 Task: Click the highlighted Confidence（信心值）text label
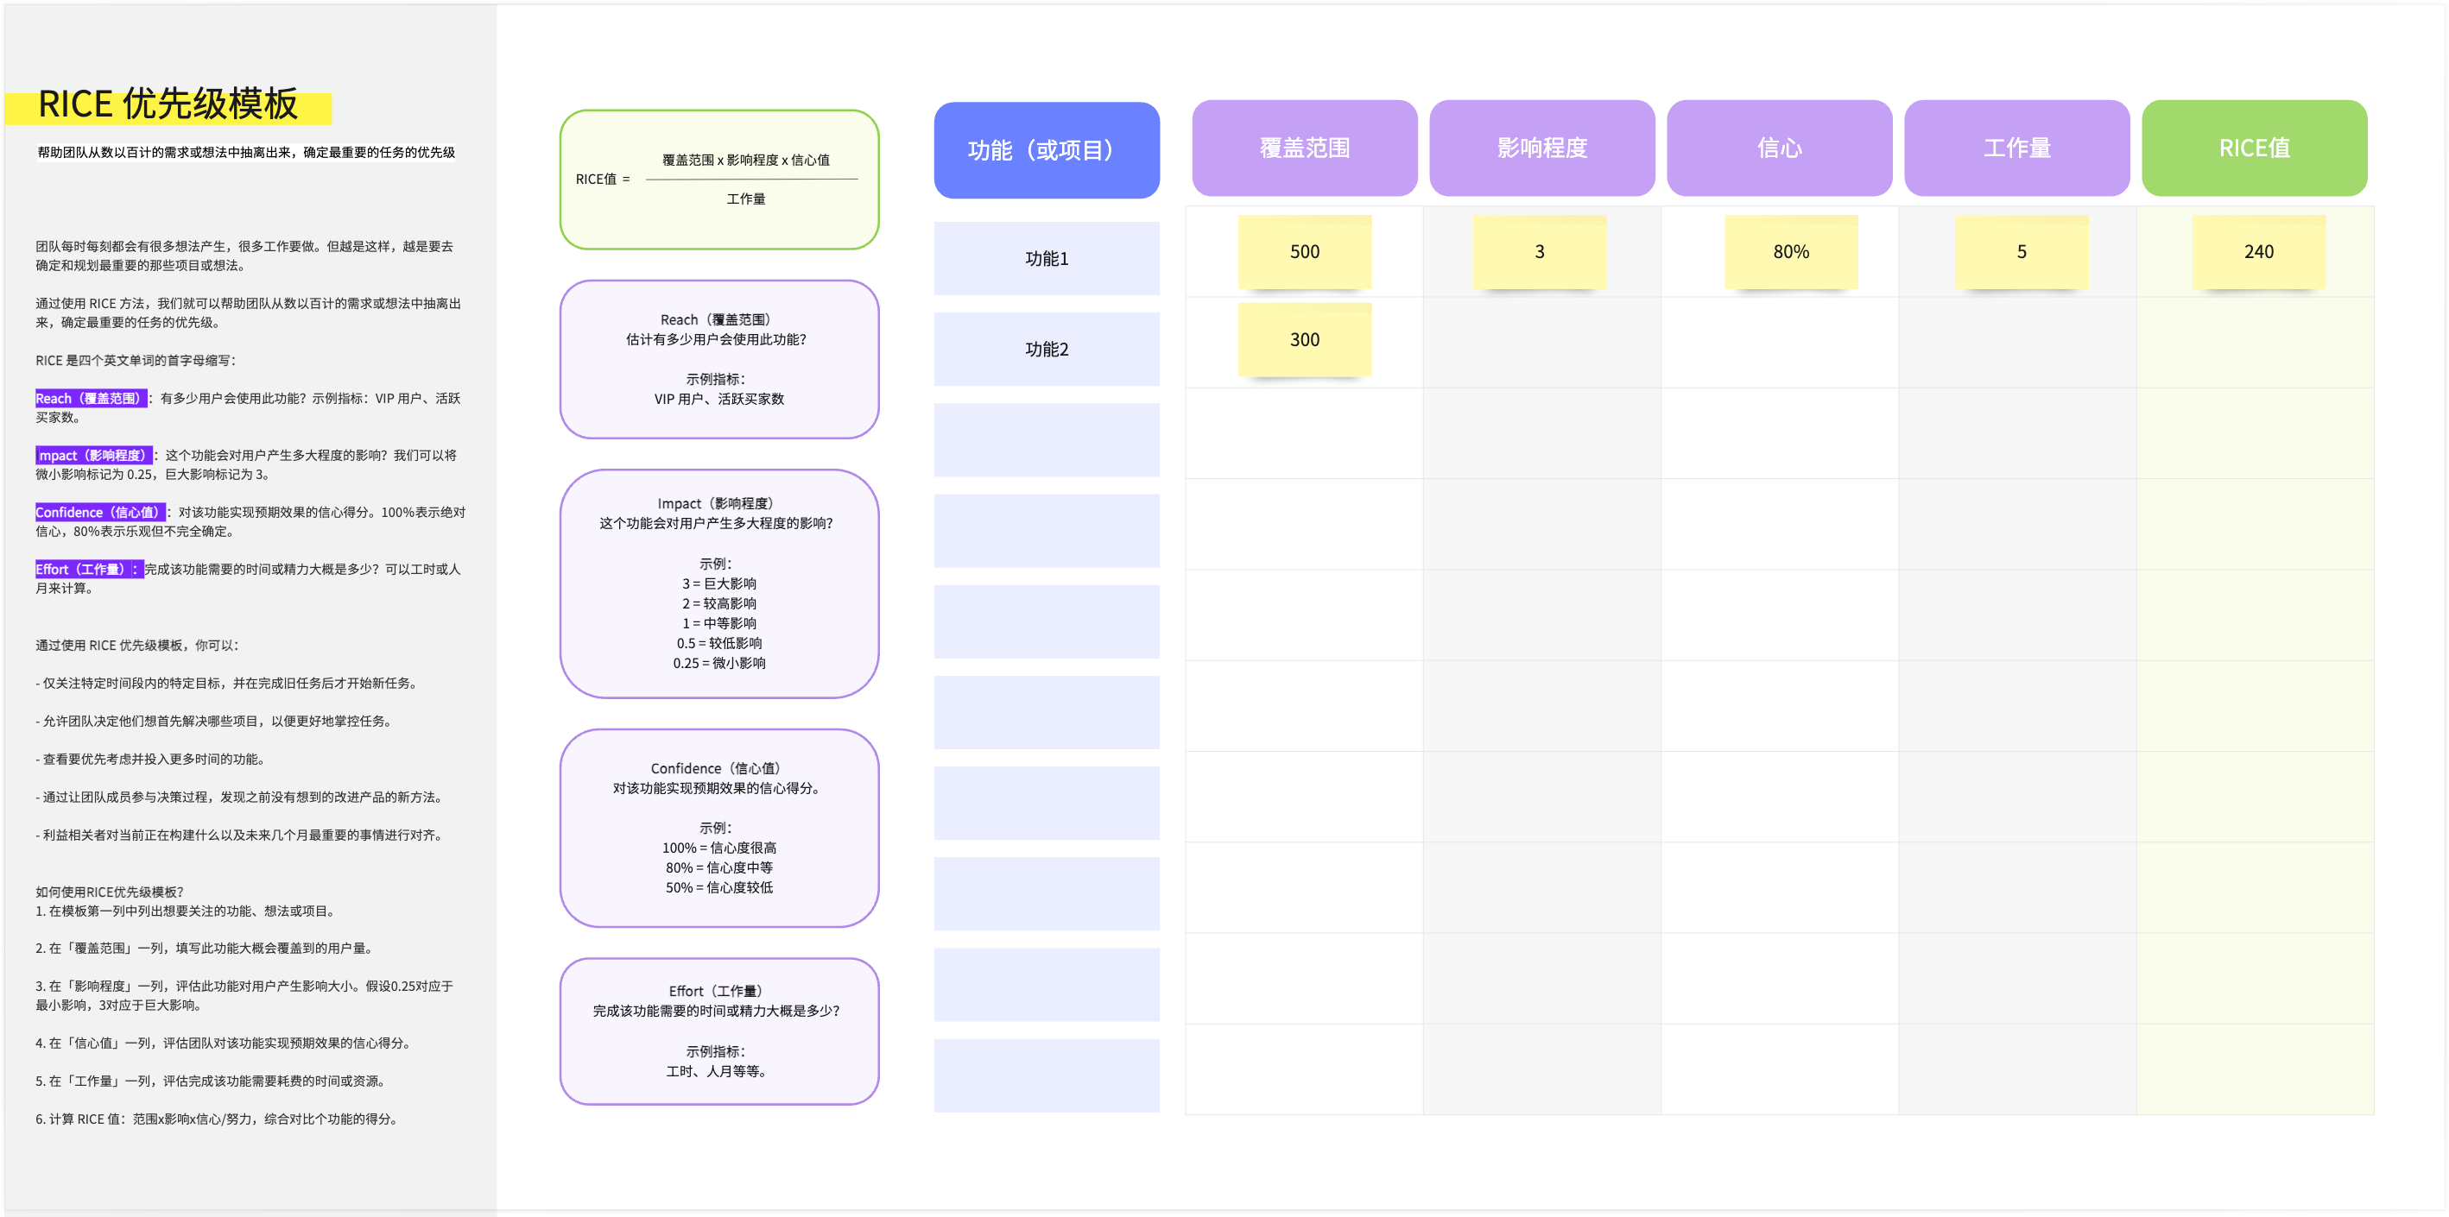coord(100,512)
